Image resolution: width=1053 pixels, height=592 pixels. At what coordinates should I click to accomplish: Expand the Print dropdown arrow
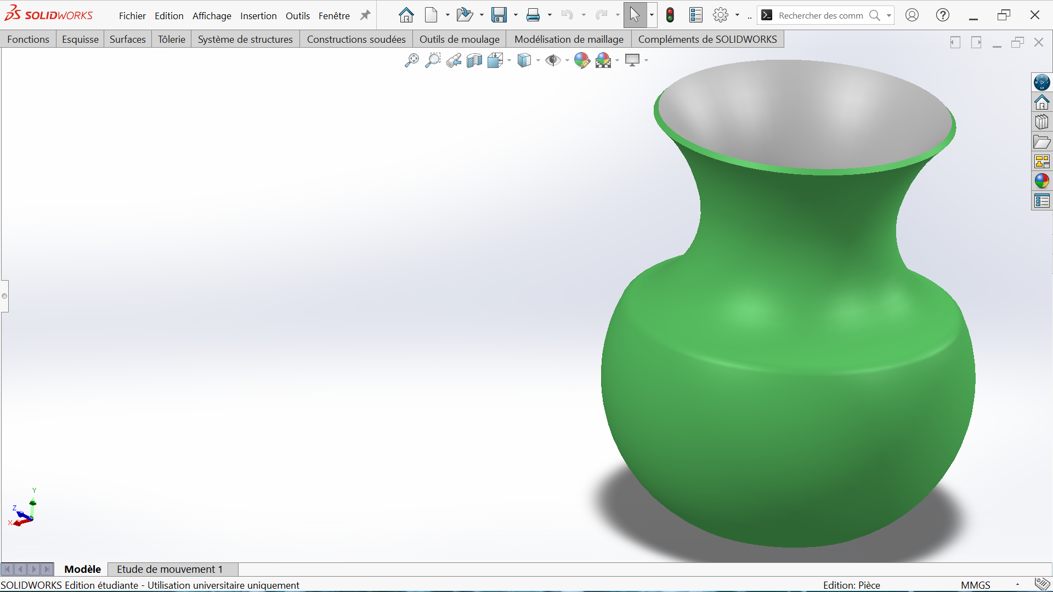click(x=549, y=15)
